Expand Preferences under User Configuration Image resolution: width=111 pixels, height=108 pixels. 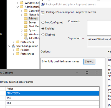click(14, 54)
